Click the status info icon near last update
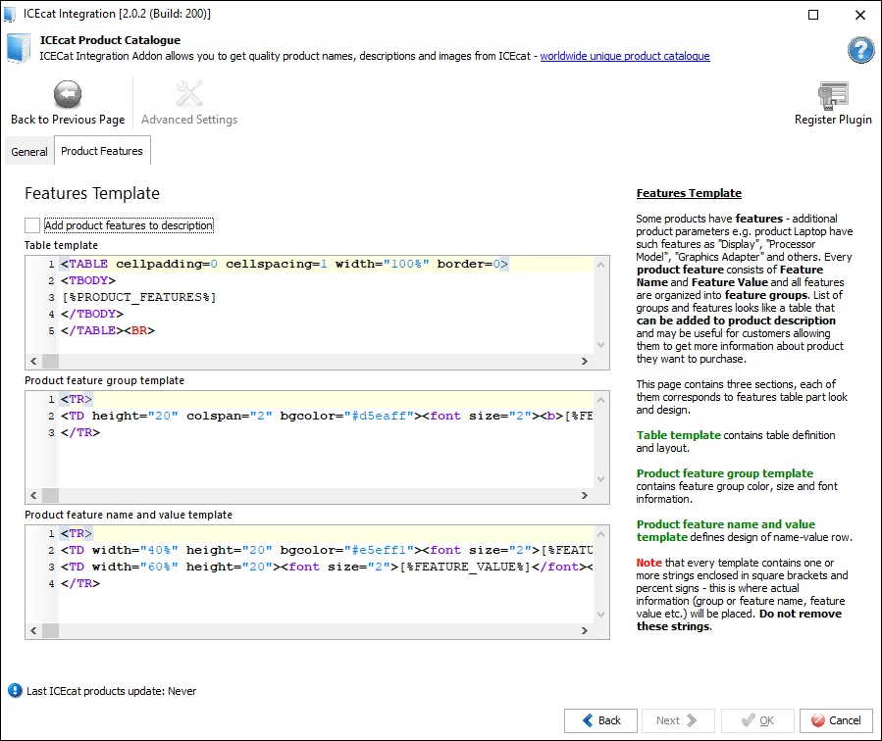The image size is (882, 741). [x=15, y=691]
